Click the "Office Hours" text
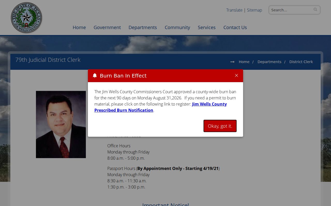Image resolution: width=331 pixels, height=206 pixels. (x=119, y=146)
